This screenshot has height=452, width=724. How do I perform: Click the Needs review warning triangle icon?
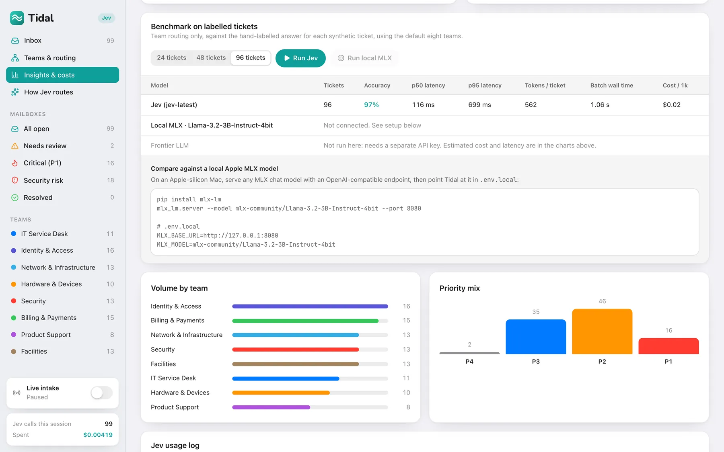15,146
